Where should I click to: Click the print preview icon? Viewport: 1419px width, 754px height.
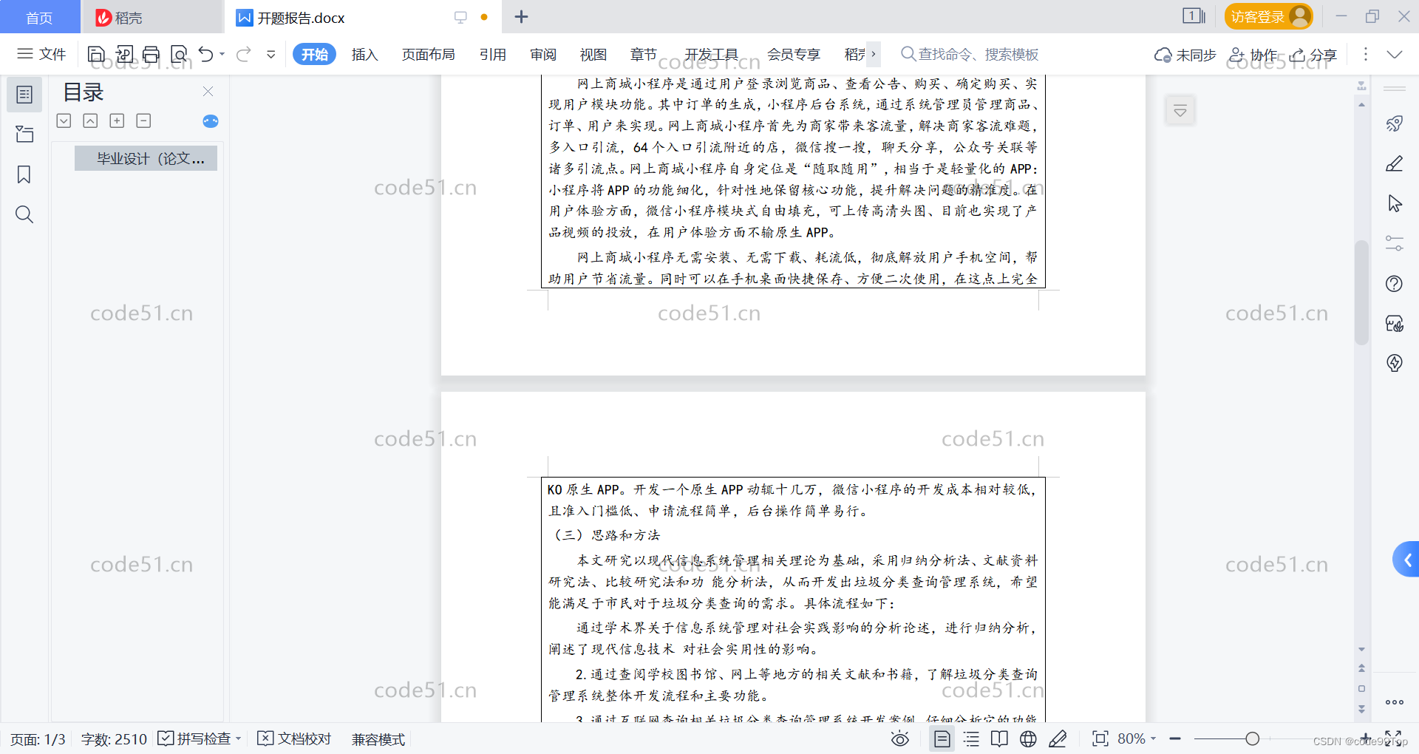point(179,54)
